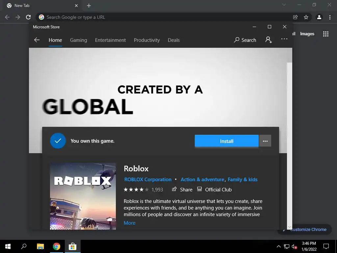Image resolution: width=337 pixels, height=253 pixels.
Task: Open the Google apps grid in Chrome
Action: [x=326, y=34]
